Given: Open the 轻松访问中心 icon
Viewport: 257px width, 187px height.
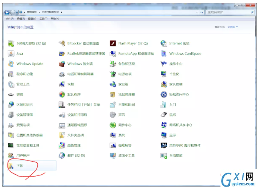Looking at the screenshot, I should tap(164, 94).
